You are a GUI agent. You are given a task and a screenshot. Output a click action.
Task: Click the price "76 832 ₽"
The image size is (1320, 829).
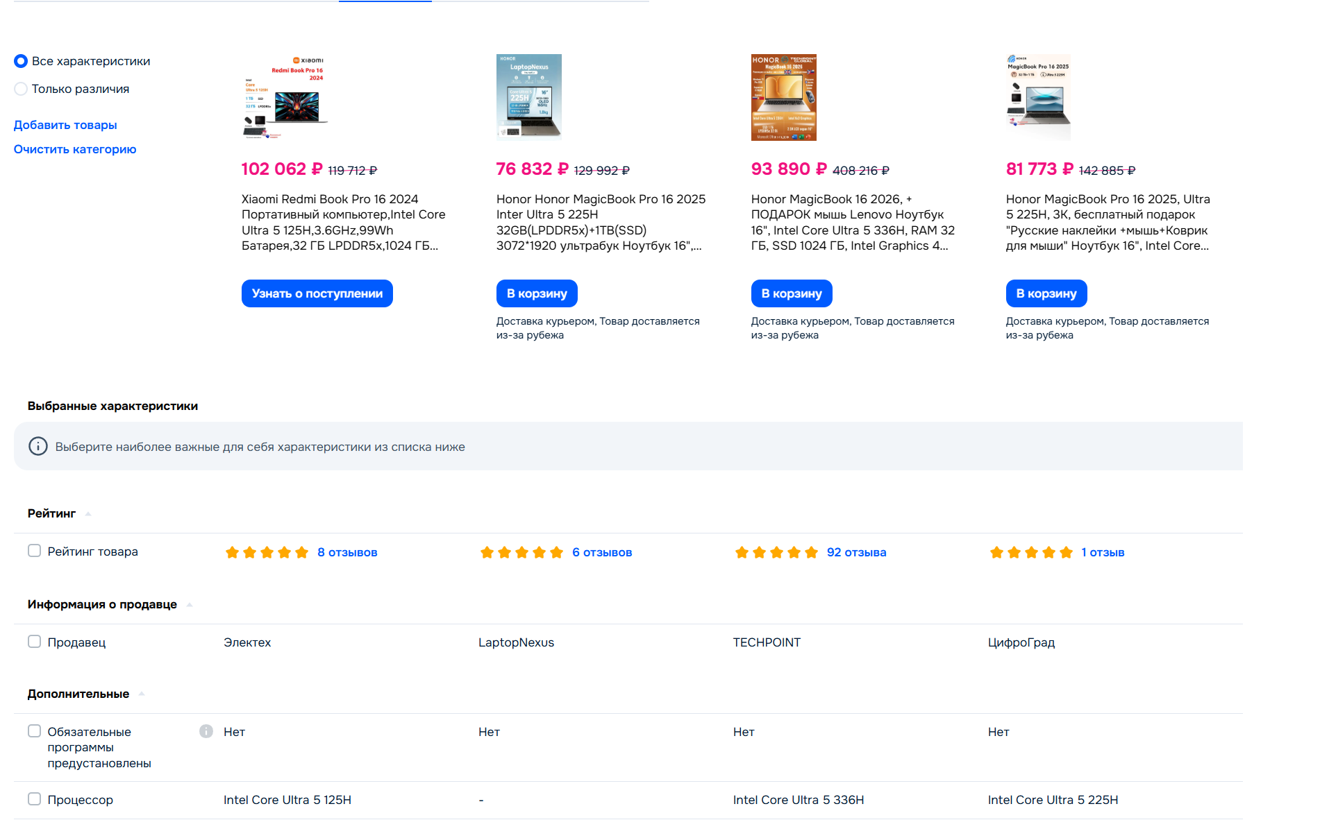pyautogui.click(x=533, y=169)
